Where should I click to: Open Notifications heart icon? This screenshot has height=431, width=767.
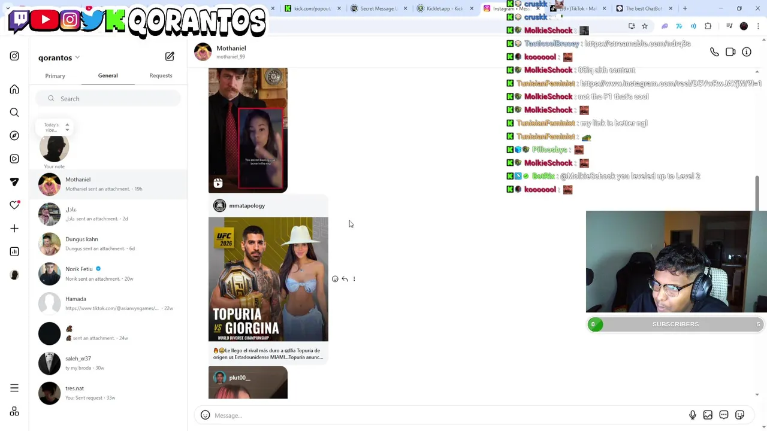(x=14, y=205)
